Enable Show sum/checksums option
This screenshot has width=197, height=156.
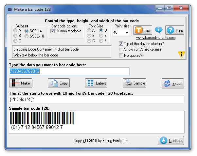point(121,49)
